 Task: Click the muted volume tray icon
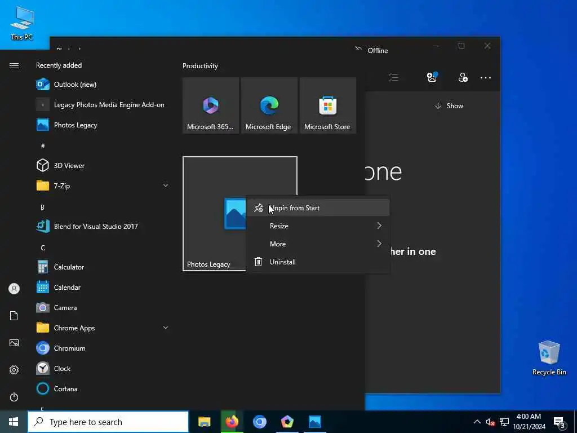(490, 422)
